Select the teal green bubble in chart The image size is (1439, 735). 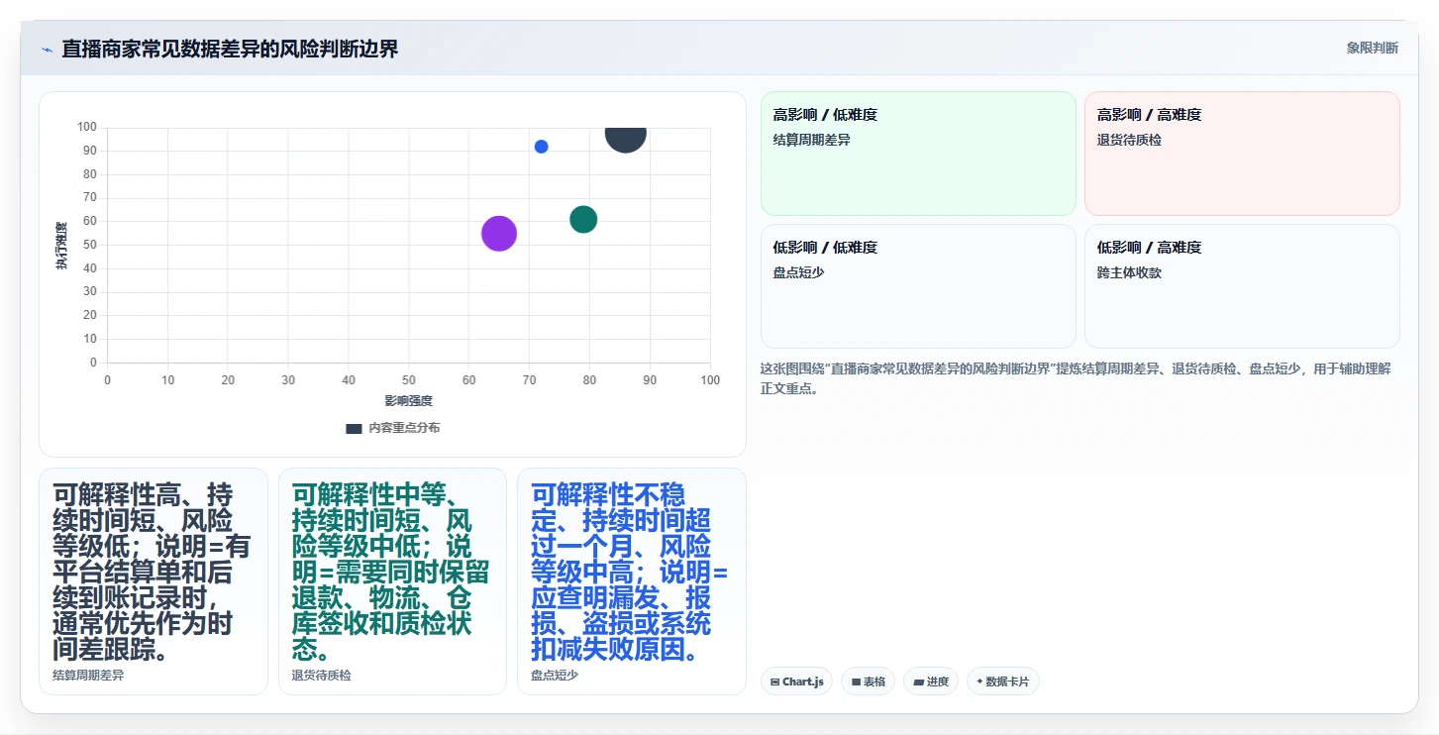pyautogui.click(x=583, y=219)
